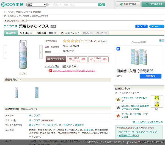Click the 新 badge on ad
The image size is (165, 145).
[118, 49]
